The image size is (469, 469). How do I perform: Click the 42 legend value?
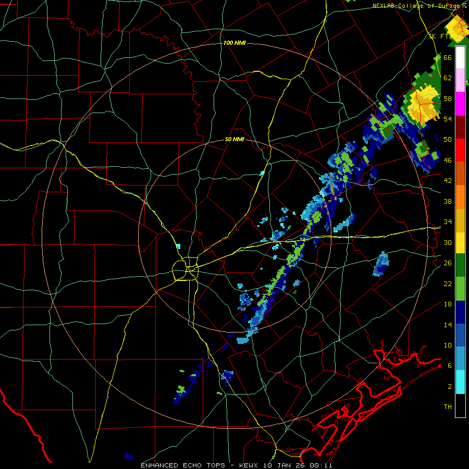tap(448, 181)
